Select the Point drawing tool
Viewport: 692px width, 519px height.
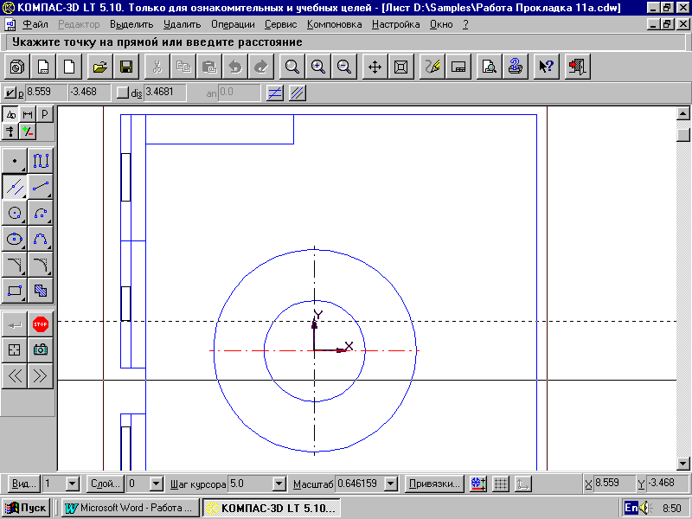(15, 161)
